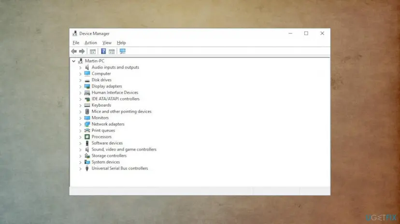Expand the System devices chevron
Screen dimensions: 400x224
coord(80,162)
